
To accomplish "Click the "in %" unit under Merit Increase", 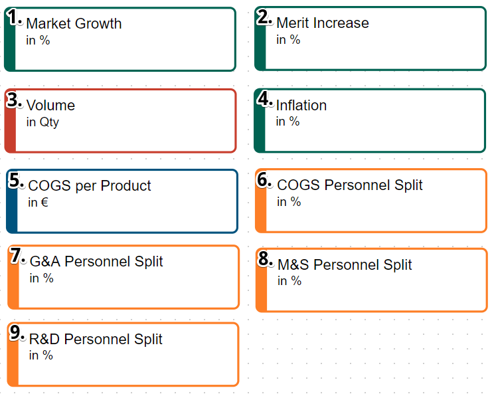I will coord(288,40).
